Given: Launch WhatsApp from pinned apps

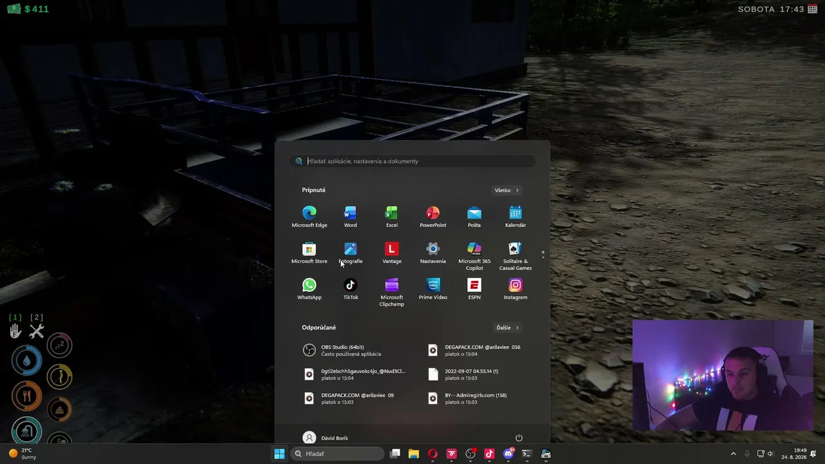Looking at the screenshot, I should [x=309, y=289].
